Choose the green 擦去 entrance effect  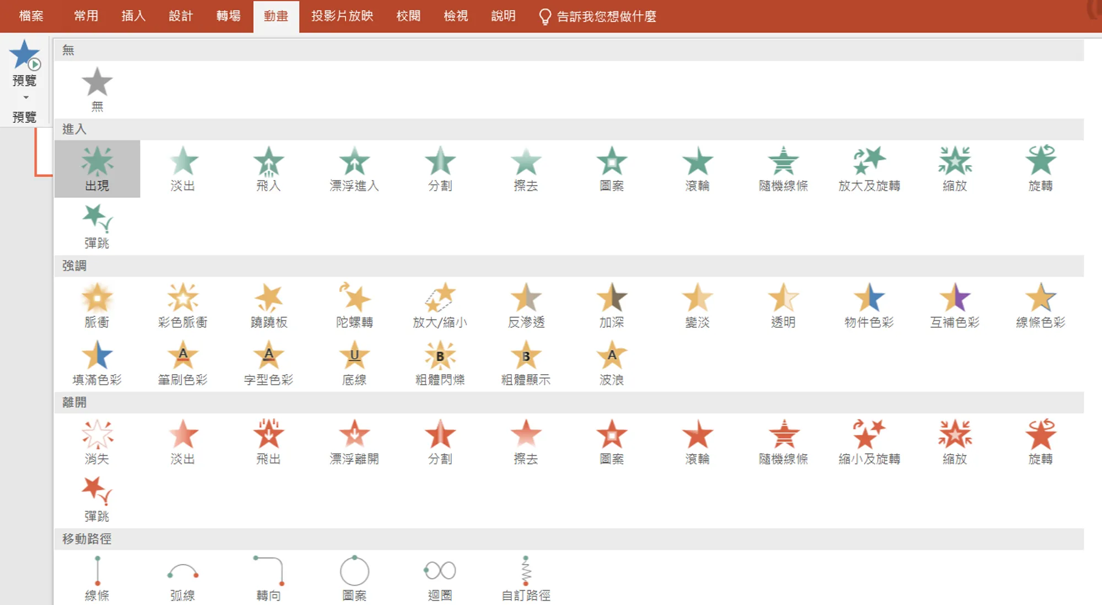pyautogui.click(x=526, y=169)
